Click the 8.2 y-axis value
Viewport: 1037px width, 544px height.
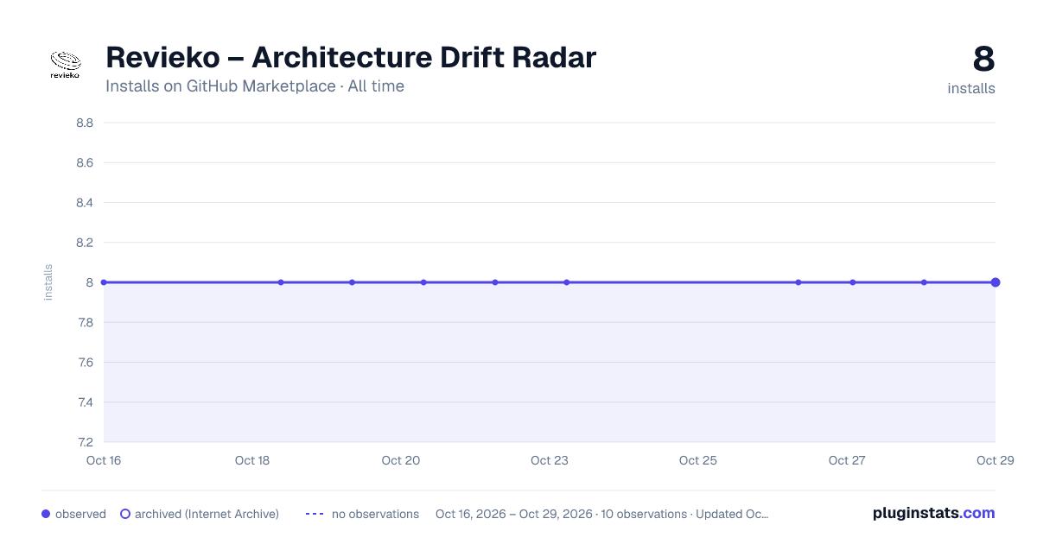click(x=85, y=243)
